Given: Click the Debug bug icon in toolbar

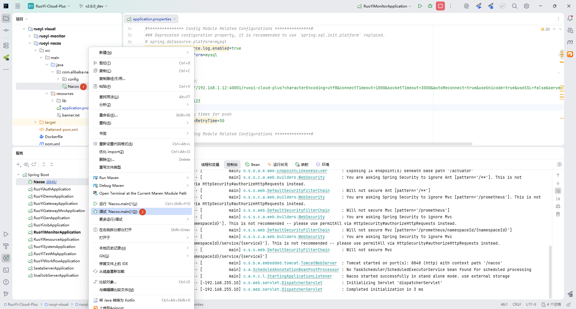Looking at the screenshot, I should (x=430, y=6).
